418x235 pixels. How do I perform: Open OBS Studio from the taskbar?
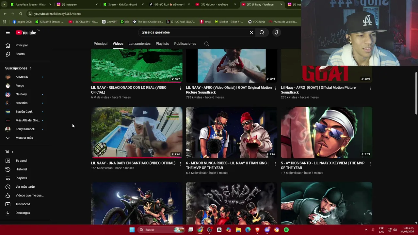click(210, 230)
